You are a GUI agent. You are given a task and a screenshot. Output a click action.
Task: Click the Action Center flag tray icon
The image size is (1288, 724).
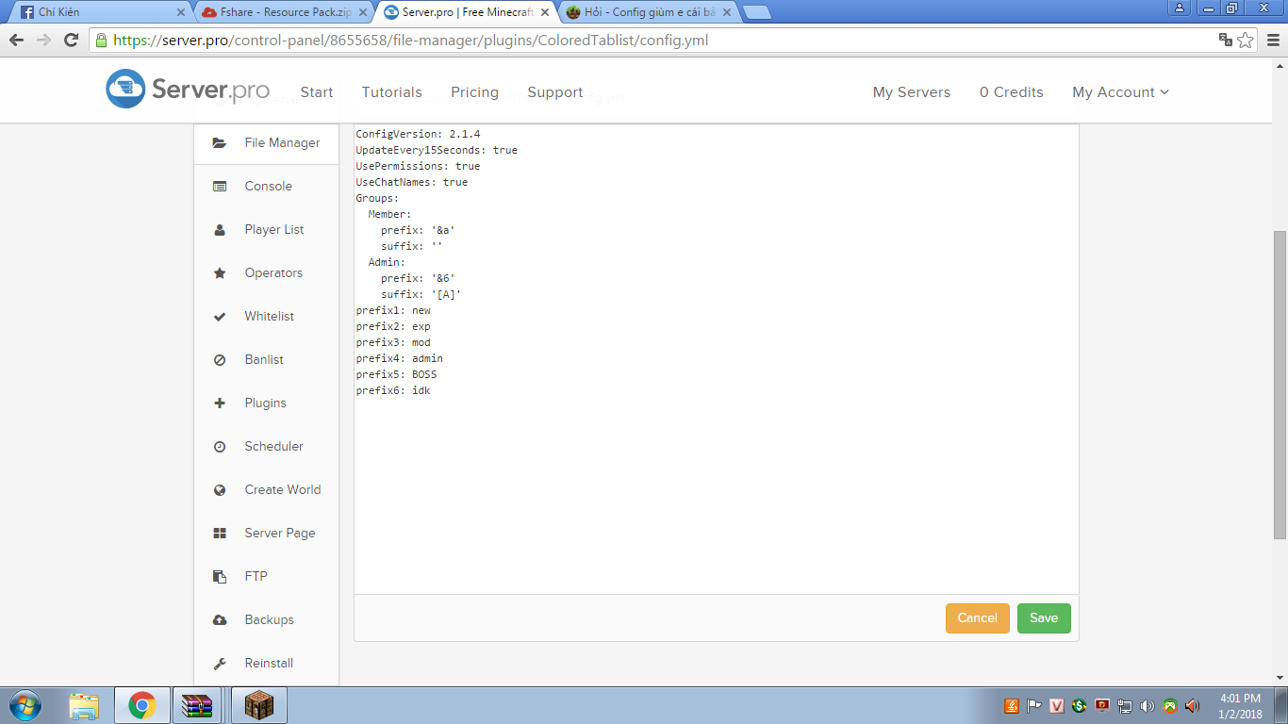[1034, 705]
